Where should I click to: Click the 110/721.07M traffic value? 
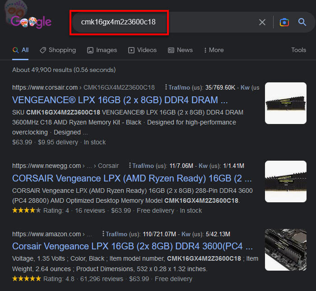tap(159, 234)
